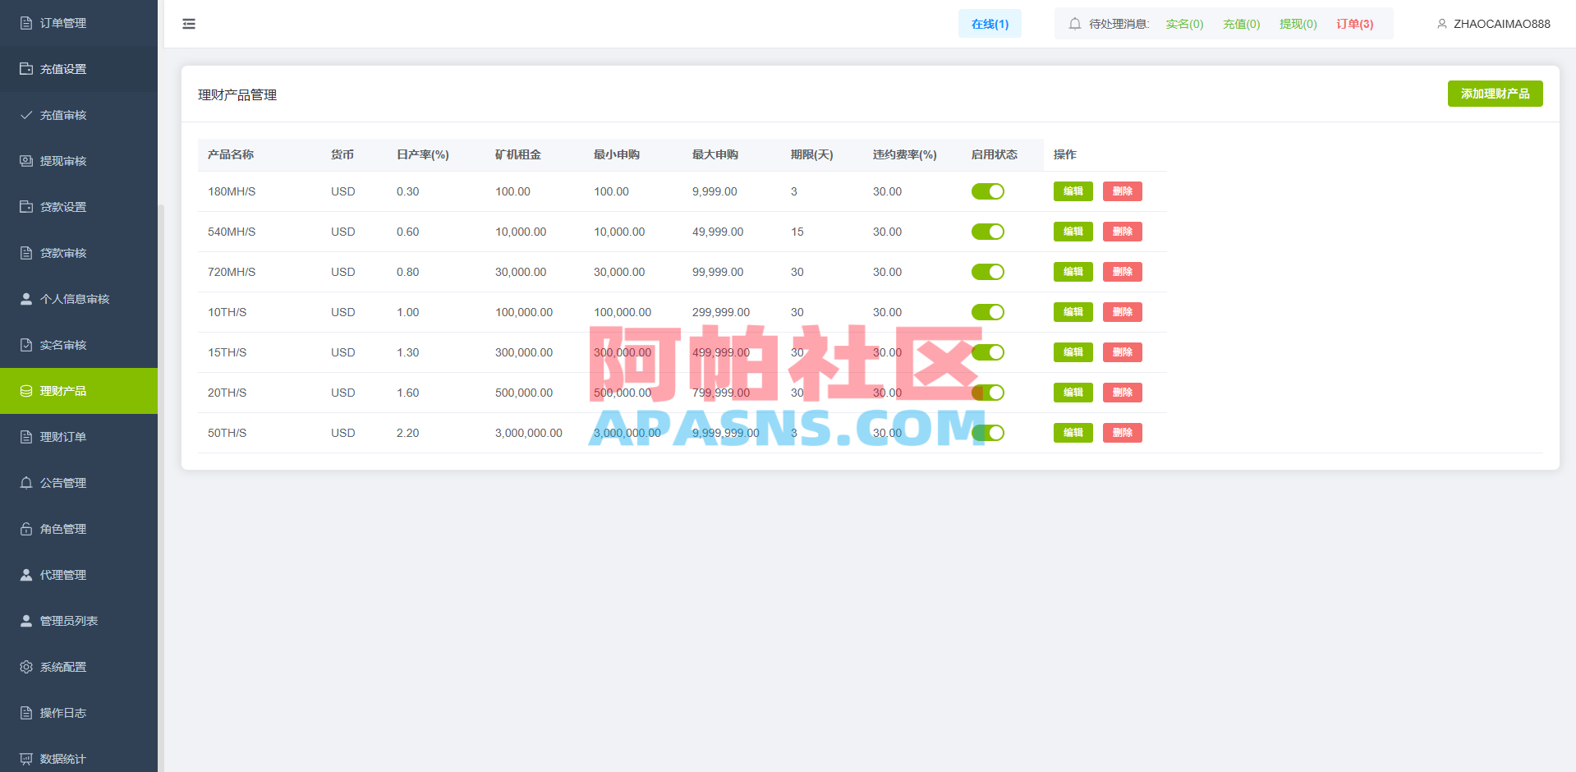Image resolution: width=1576 pixels, height=772 pixels.
Task: Toggle enable status for 540MH/S
Action: point(988,232)
